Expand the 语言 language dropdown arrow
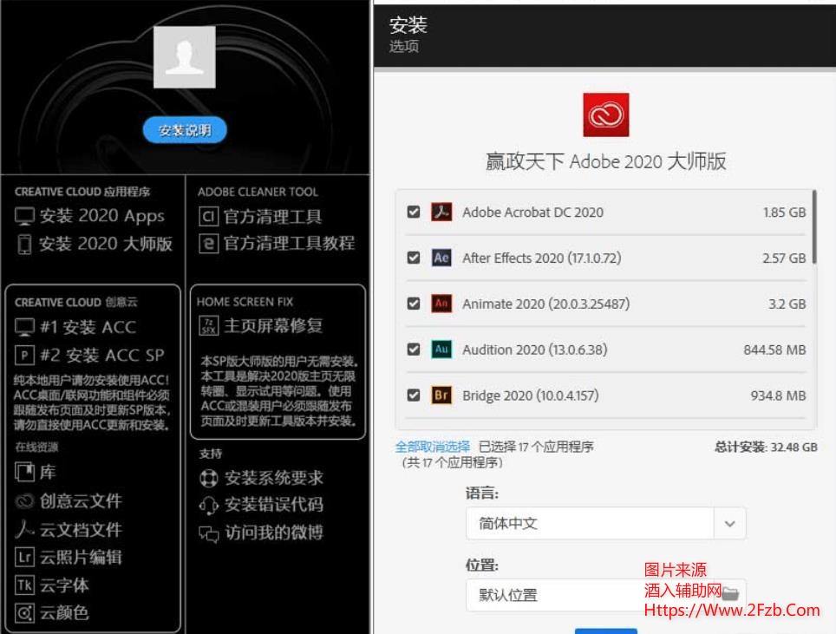The width and height of the screenshot is (836, 634). point(729,524)
